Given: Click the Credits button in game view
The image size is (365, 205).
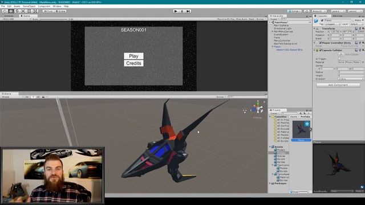Looking at the screenshot, I should click(133, 63).
